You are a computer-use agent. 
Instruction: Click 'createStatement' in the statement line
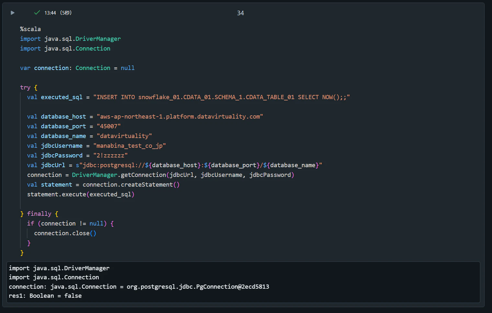tap(147, 185)
